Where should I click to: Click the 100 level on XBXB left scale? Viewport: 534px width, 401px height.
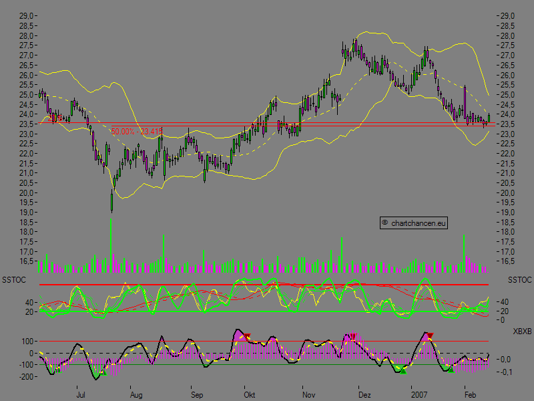[27, 342]
